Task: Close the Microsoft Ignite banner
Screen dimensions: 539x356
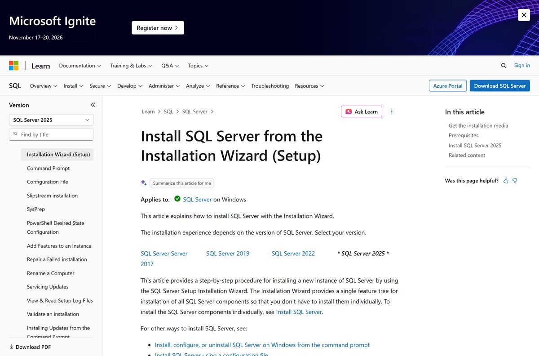Action: click(x=524, y=15)
